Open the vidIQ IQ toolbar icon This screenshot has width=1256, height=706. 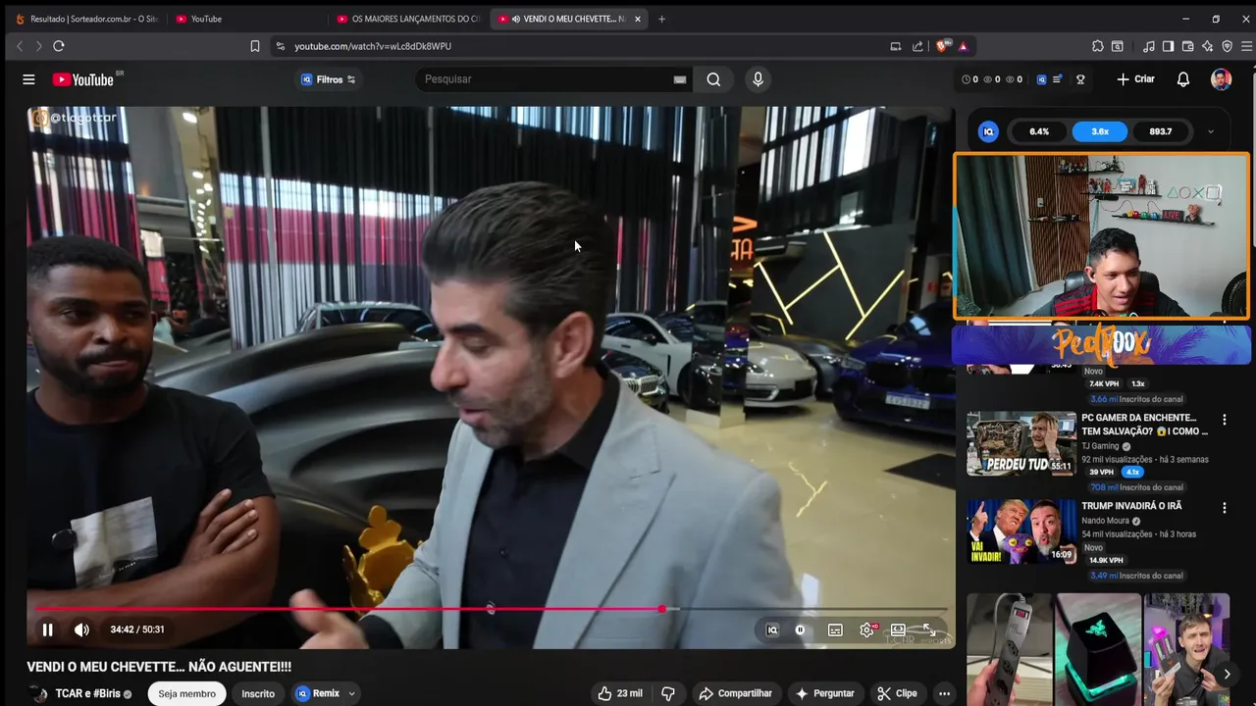point(1041,79)
